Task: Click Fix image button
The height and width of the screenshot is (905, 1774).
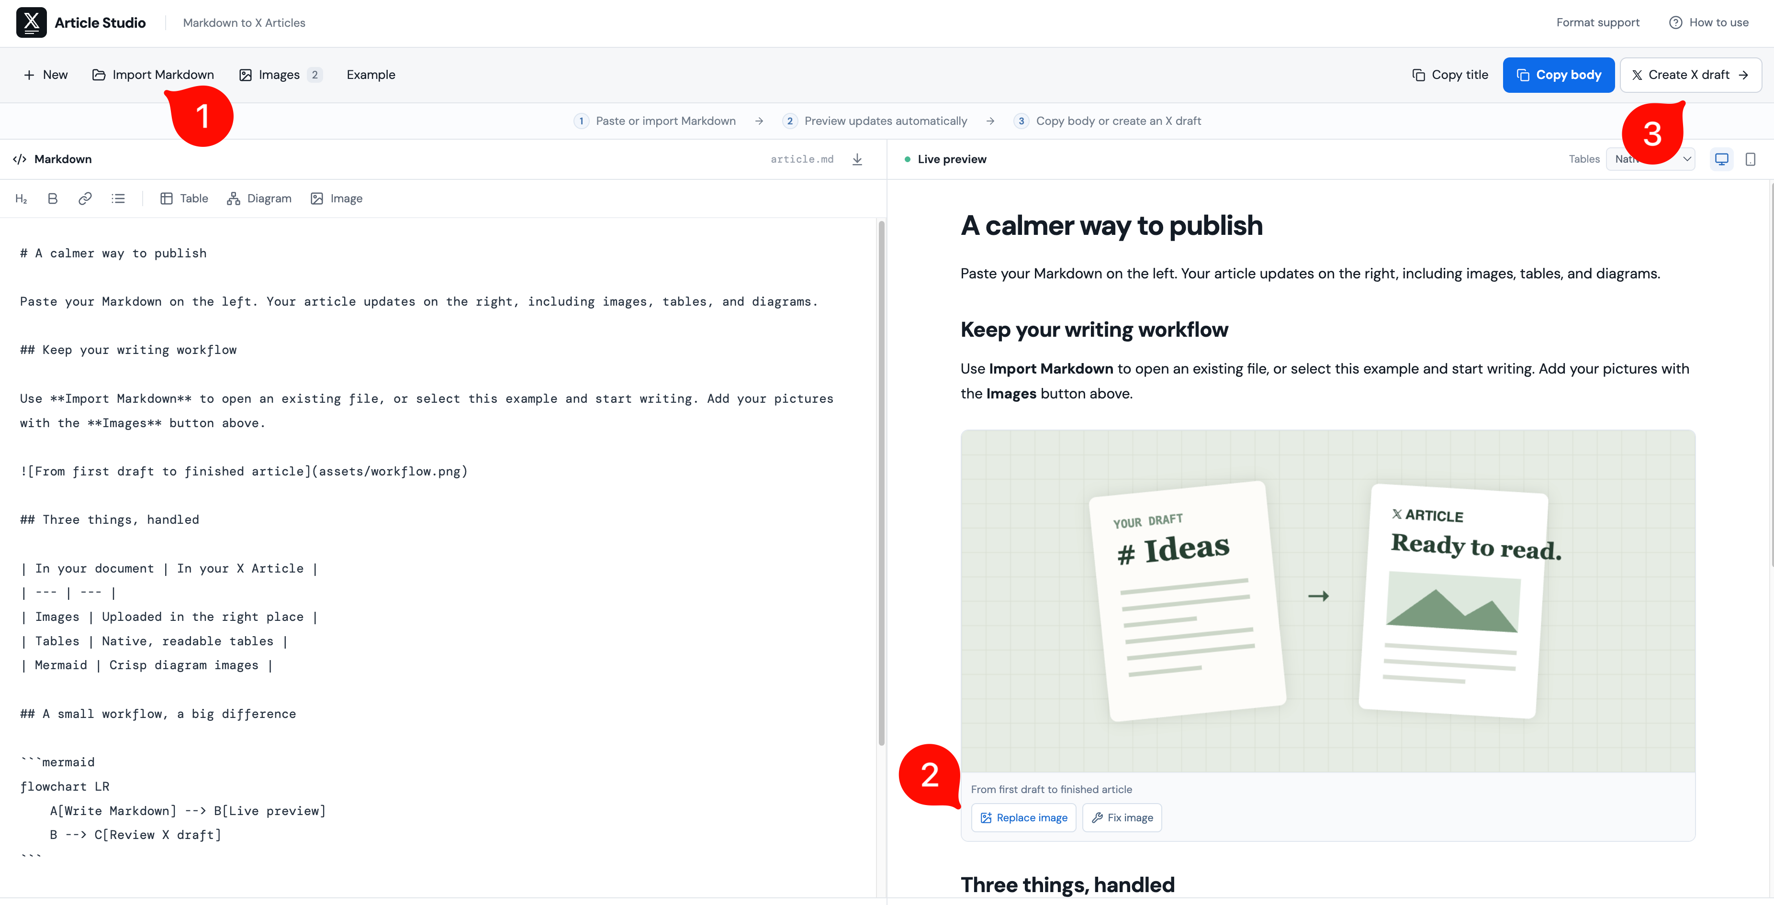Action: tap(1122, 817)
